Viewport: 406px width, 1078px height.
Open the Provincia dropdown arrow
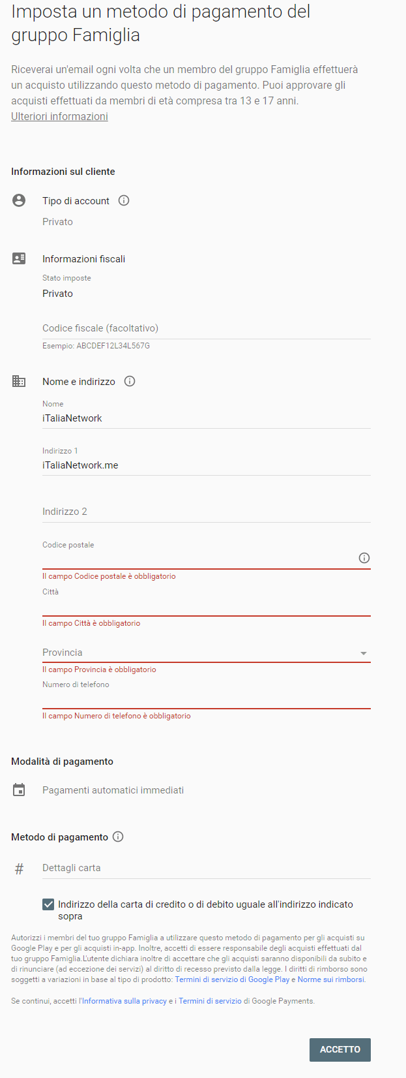(x=364, y=653)
